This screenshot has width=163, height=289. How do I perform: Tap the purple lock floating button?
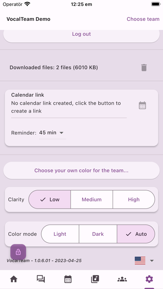click(x=18, y=252)
